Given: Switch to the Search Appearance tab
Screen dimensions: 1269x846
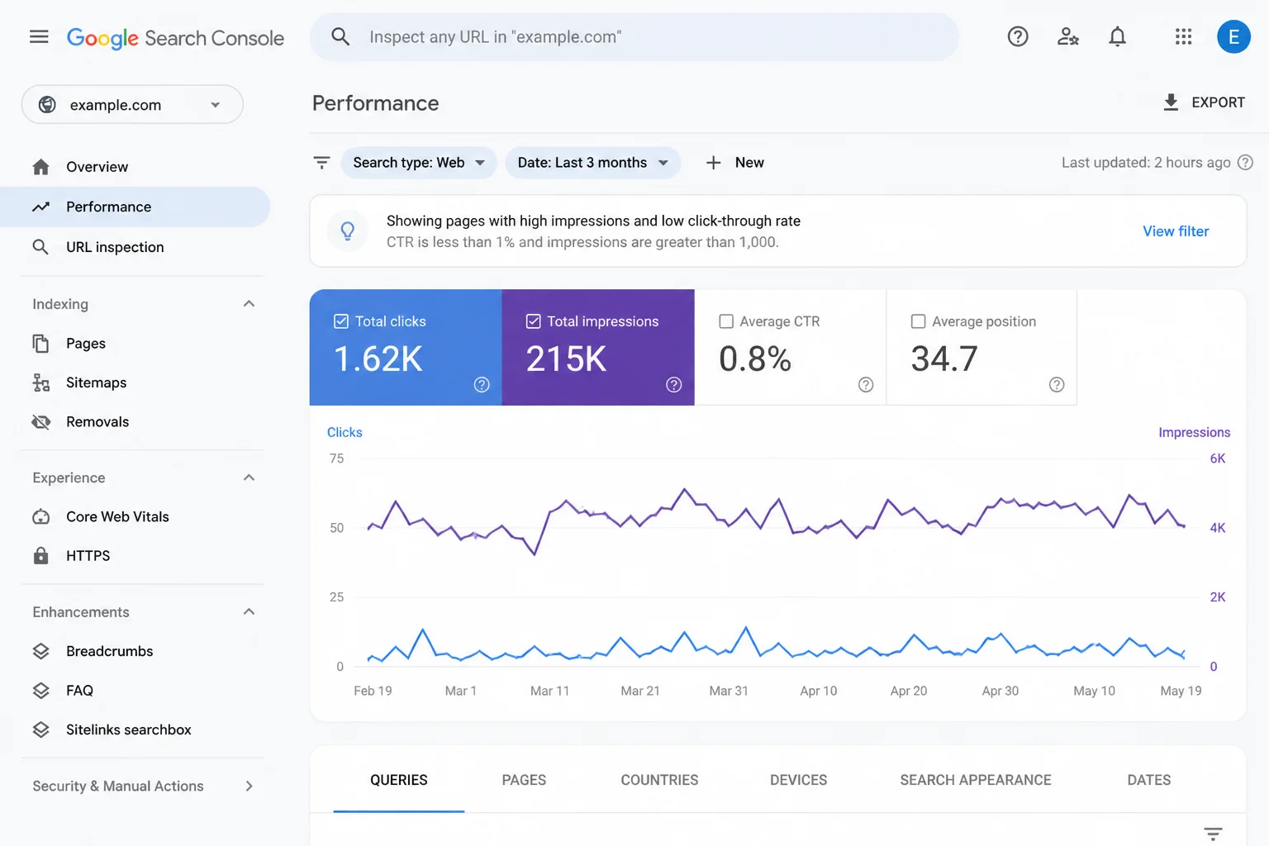Looking at the screenshot, I should (x=976, y=780).
